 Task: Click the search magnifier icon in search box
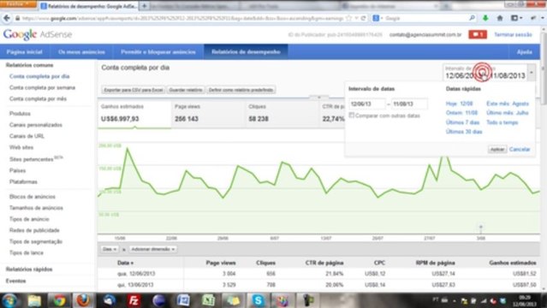472,18
